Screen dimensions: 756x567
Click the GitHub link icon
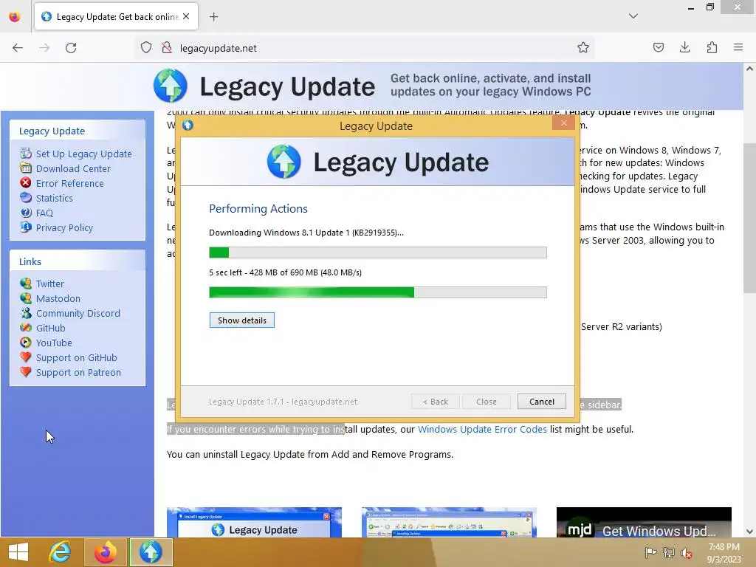point(26,328)
